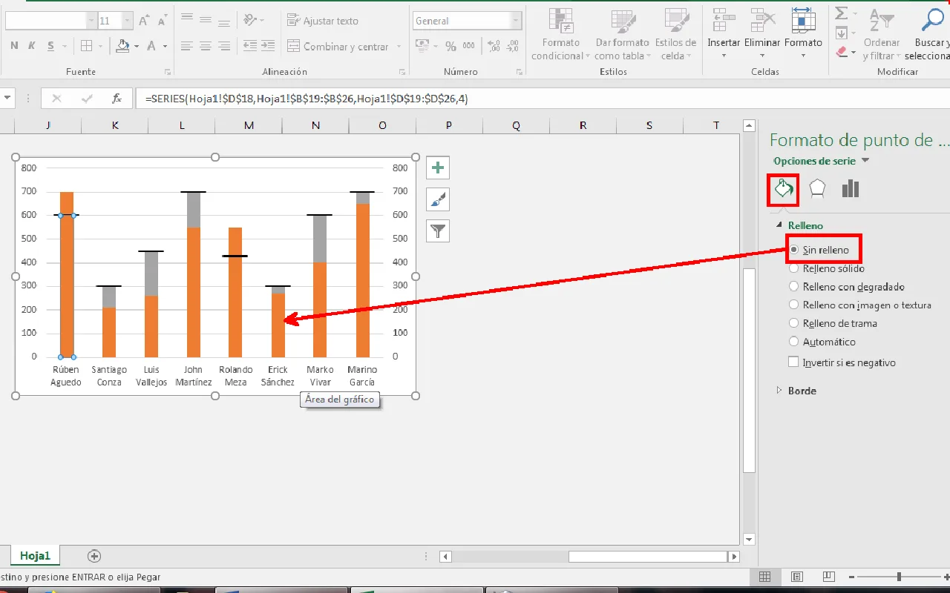Open Series Options bar chart tab
Screen dimensions: 950x593
click(x=851, y=189)
